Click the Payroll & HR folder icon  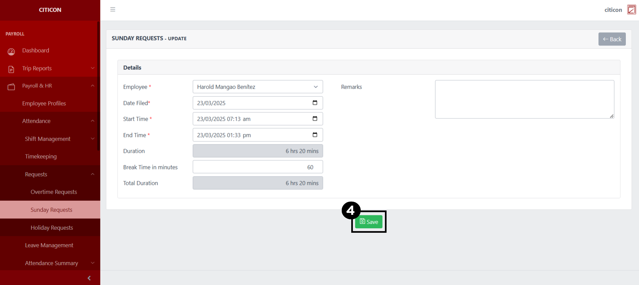pyautogui.click(x=11, y=87)
